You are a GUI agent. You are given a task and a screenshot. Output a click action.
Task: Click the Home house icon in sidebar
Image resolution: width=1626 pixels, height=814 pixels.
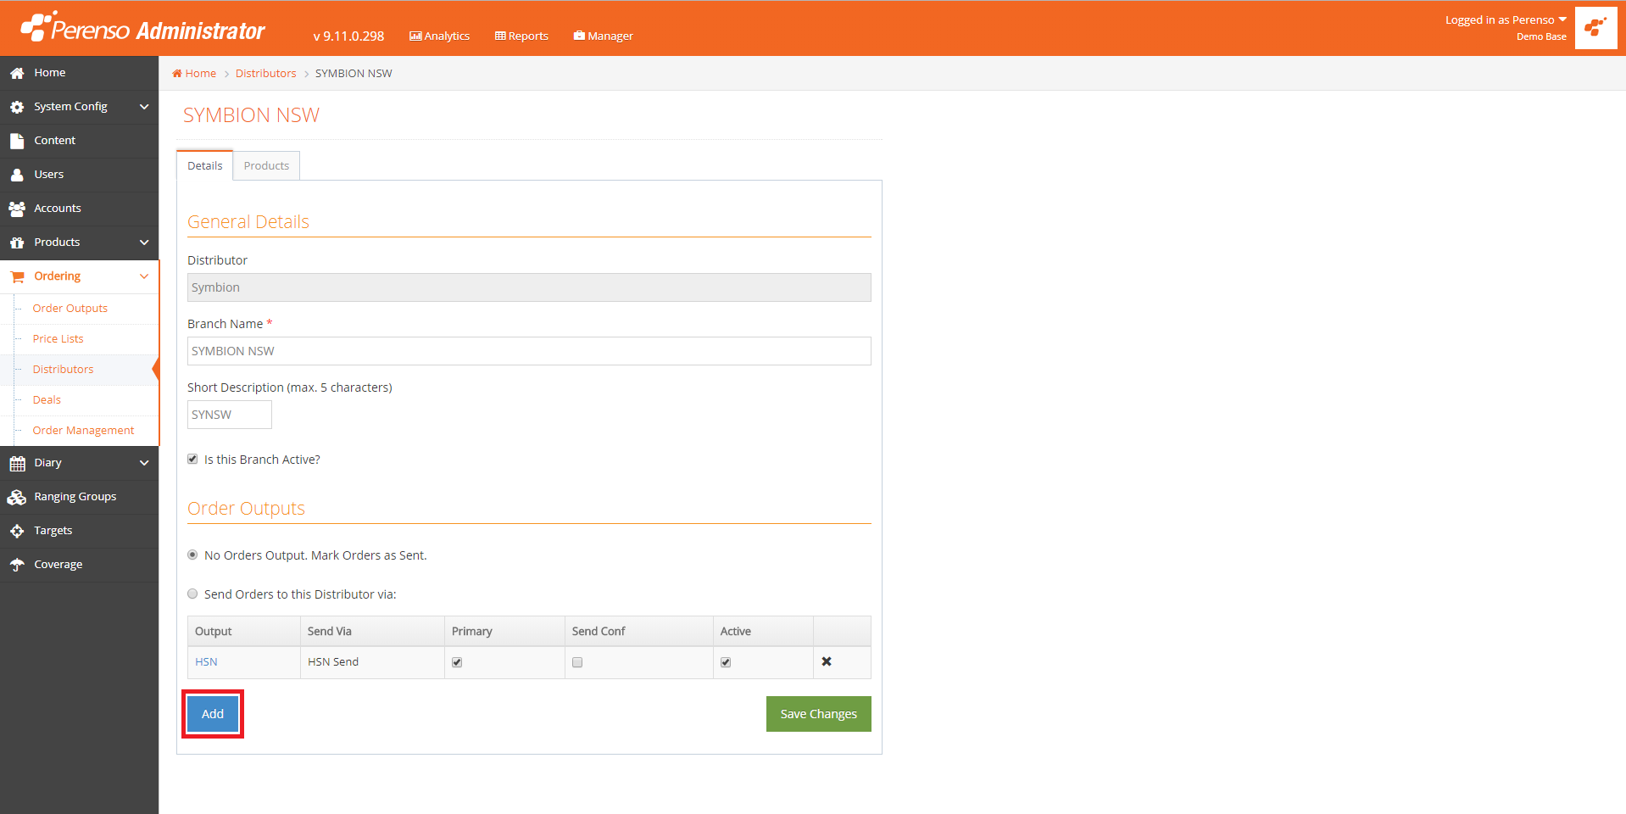[17, 73]
